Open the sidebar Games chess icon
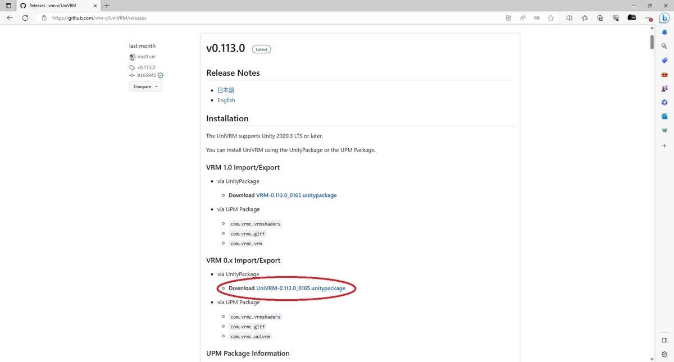Image resolution: width=674 pixels, height=362 pixels. point(664,88)
